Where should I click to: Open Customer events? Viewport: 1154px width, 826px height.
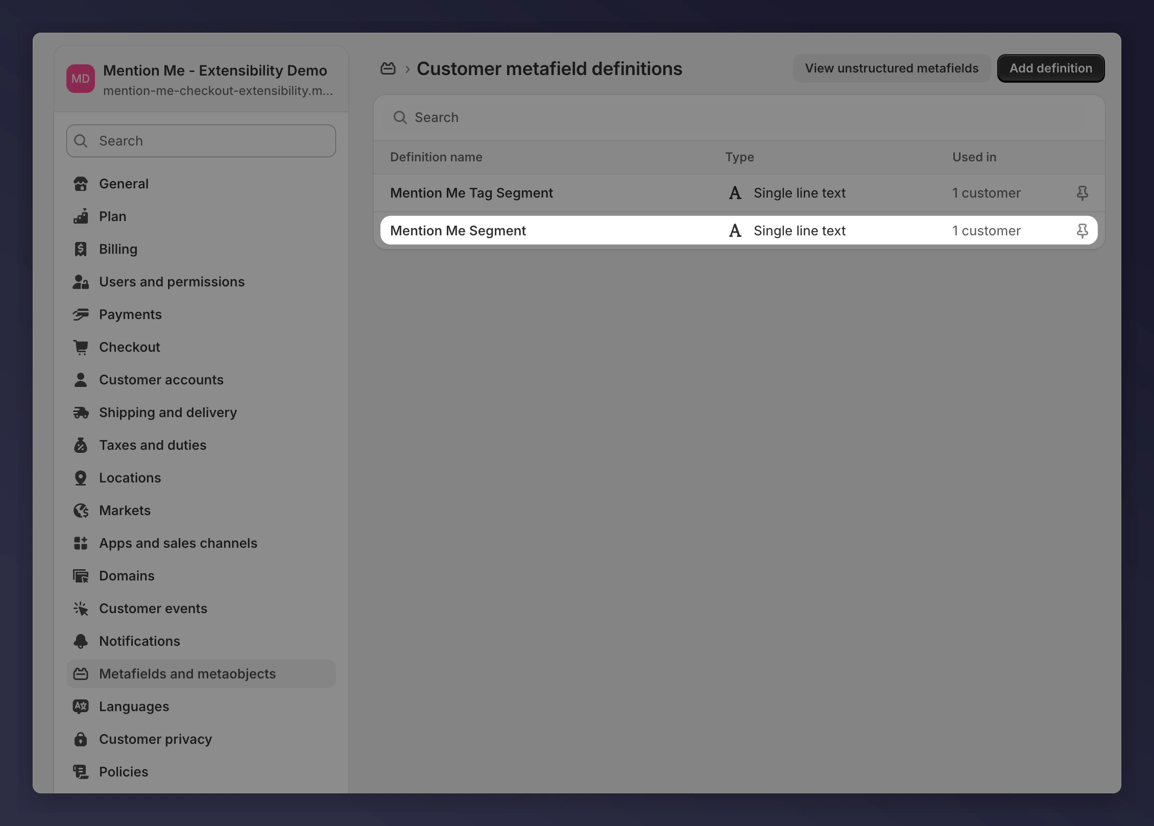[201, 609]
